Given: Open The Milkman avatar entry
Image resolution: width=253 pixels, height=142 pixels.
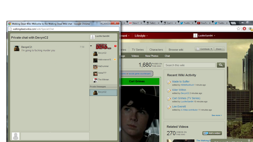Looking at the screenshot, I should [x=95, y=80].
